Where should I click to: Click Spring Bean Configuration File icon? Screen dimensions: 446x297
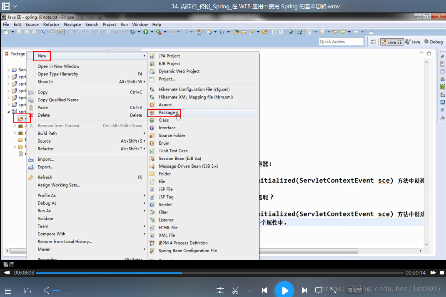[x=152, y=251]
